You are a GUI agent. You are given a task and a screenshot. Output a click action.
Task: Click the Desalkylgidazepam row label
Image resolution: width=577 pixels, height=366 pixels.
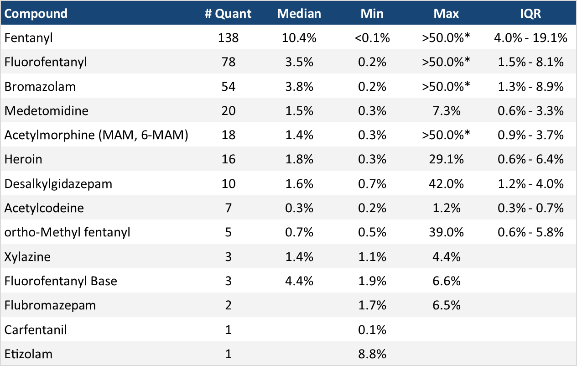coord(58,183)
